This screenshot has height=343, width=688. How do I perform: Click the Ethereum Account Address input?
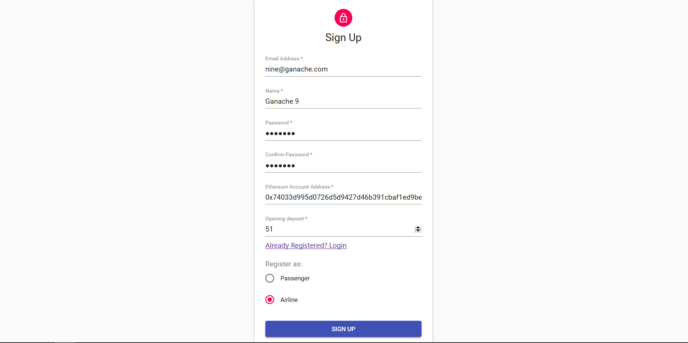pos(343,197)
